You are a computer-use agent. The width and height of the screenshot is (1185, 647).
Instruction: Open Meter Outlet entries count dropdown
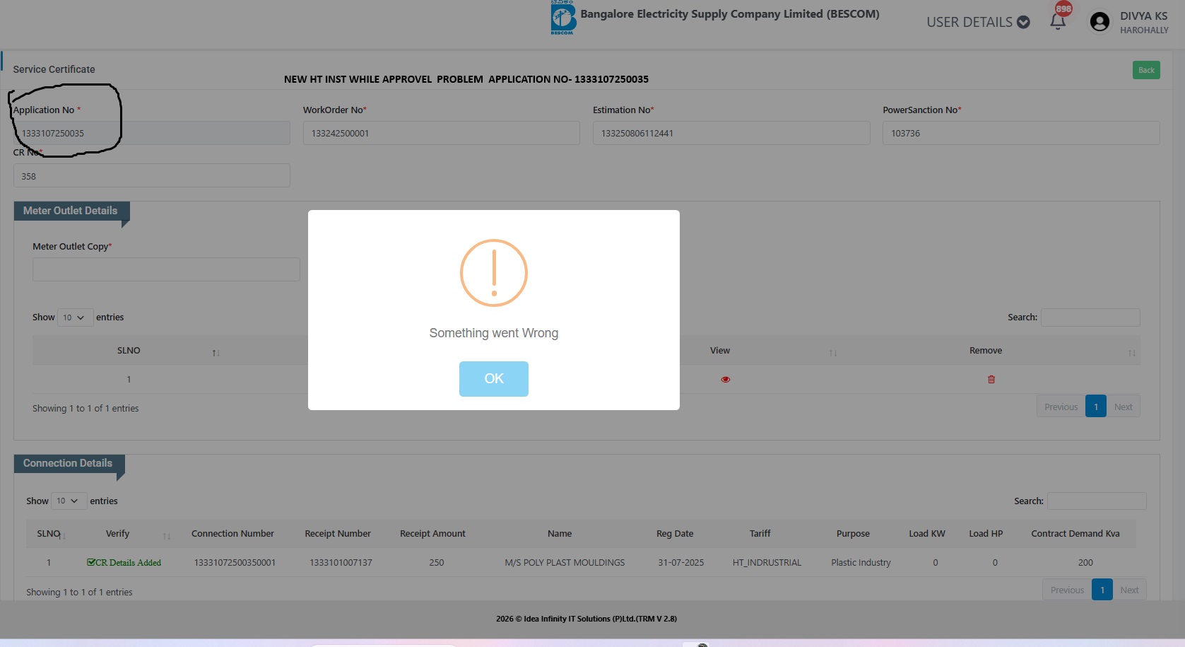[x=74, y=317]
